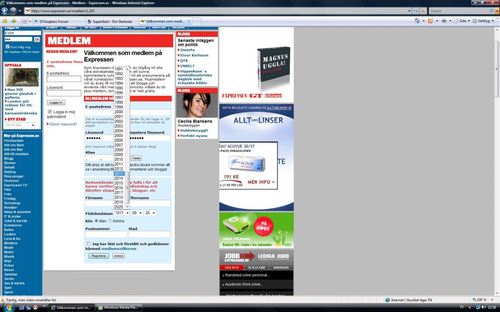Change zoom level 100% in the status bar
The width and height of the screenshot is (500, 312).
tap(481, 300)
